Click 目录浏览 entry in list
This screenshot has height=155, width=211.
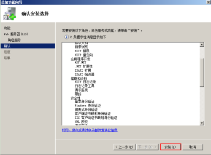click(x=81, y=47)
